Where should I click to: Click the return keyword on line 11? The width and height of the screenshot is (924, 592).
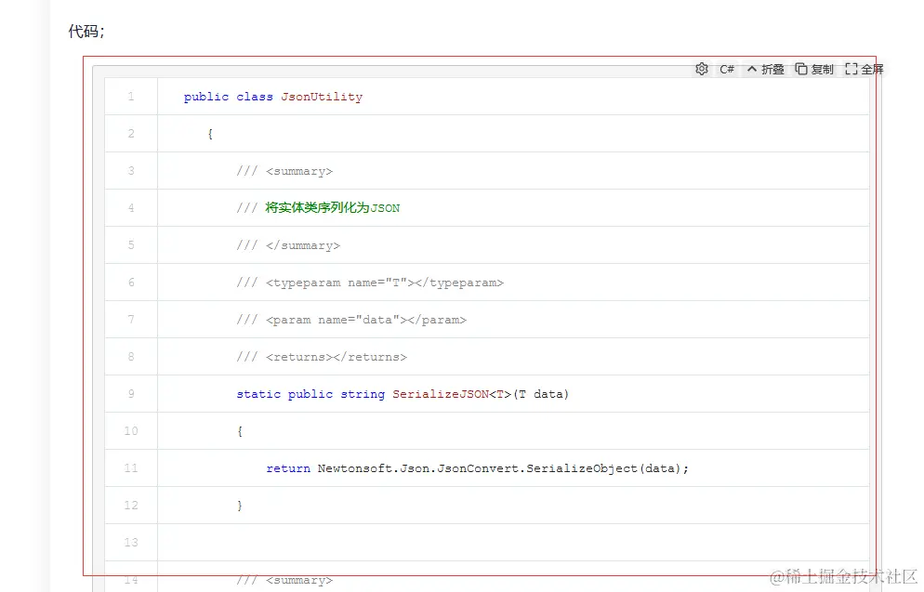(x=288, y=468)
